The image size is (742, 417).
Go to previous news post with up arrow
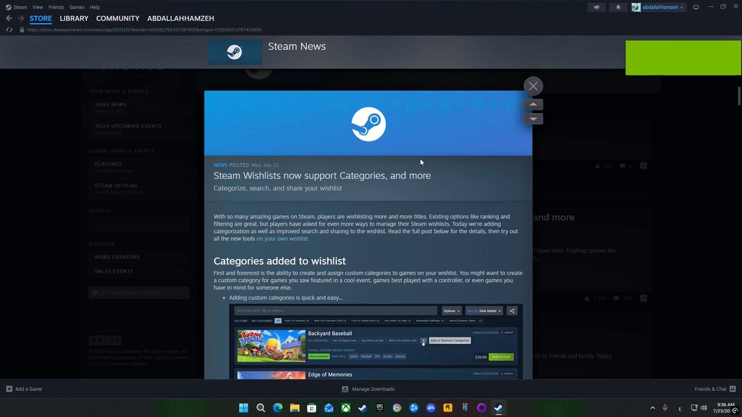pyautogui.click(x=533, y=104)
